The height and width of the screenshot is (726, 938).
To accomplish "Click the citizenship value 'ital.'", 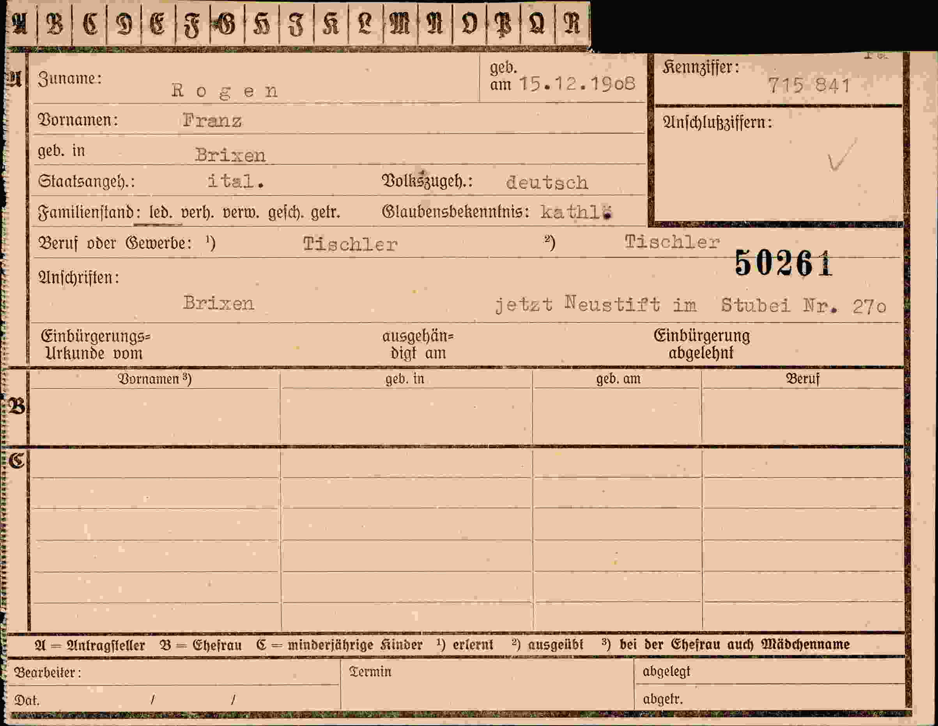I will pyautogui.click(x=236, y=181).
